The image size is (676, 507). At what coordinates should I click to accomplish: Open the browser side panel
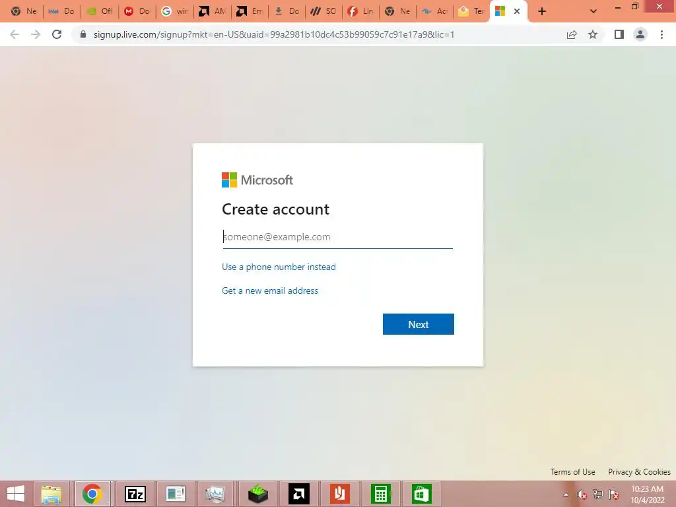619,34
